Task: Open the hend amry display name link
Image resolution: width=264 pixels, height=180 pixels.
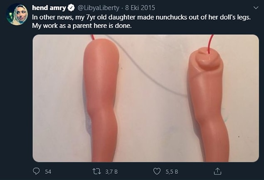Action: click(x=49, y=8)
